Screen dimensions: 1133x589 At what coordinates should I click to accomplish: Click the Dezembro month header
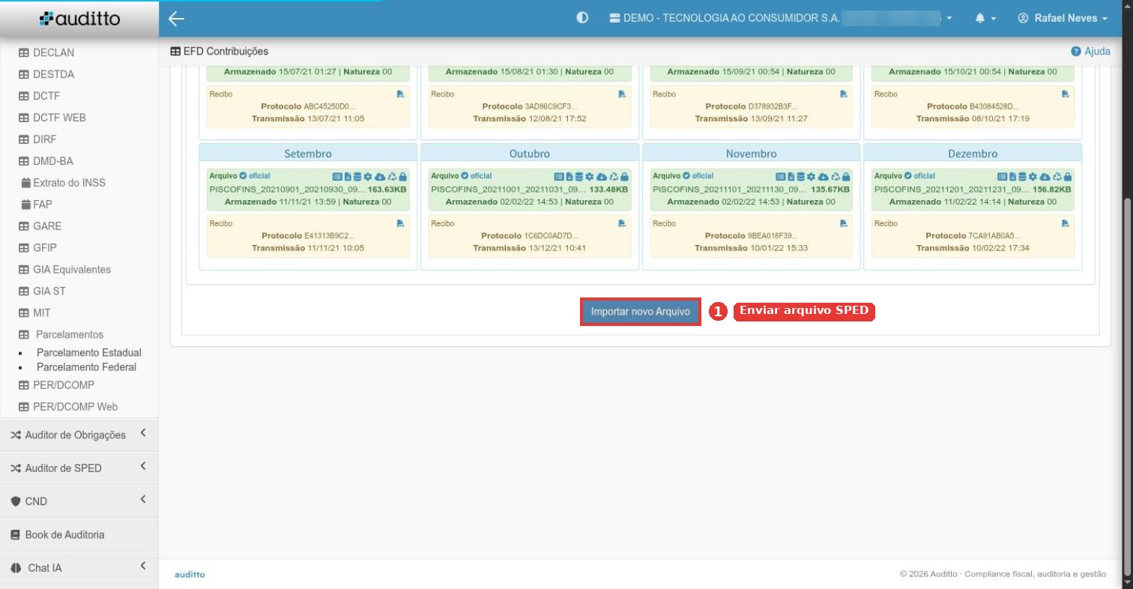click(x=973, y=153)
